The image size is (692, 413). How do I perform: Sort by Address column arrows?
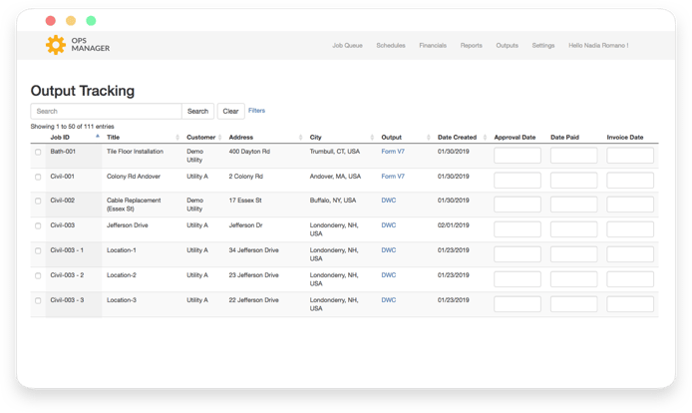point(300,138)
